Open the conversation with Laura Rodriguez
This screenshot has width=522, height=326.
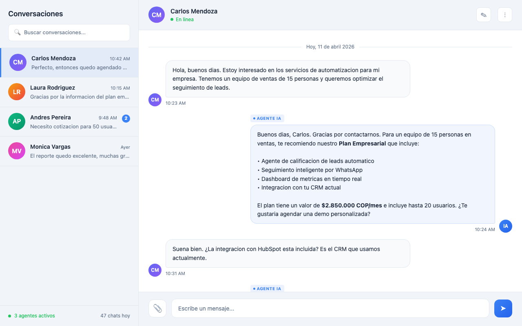coord(69,92)
